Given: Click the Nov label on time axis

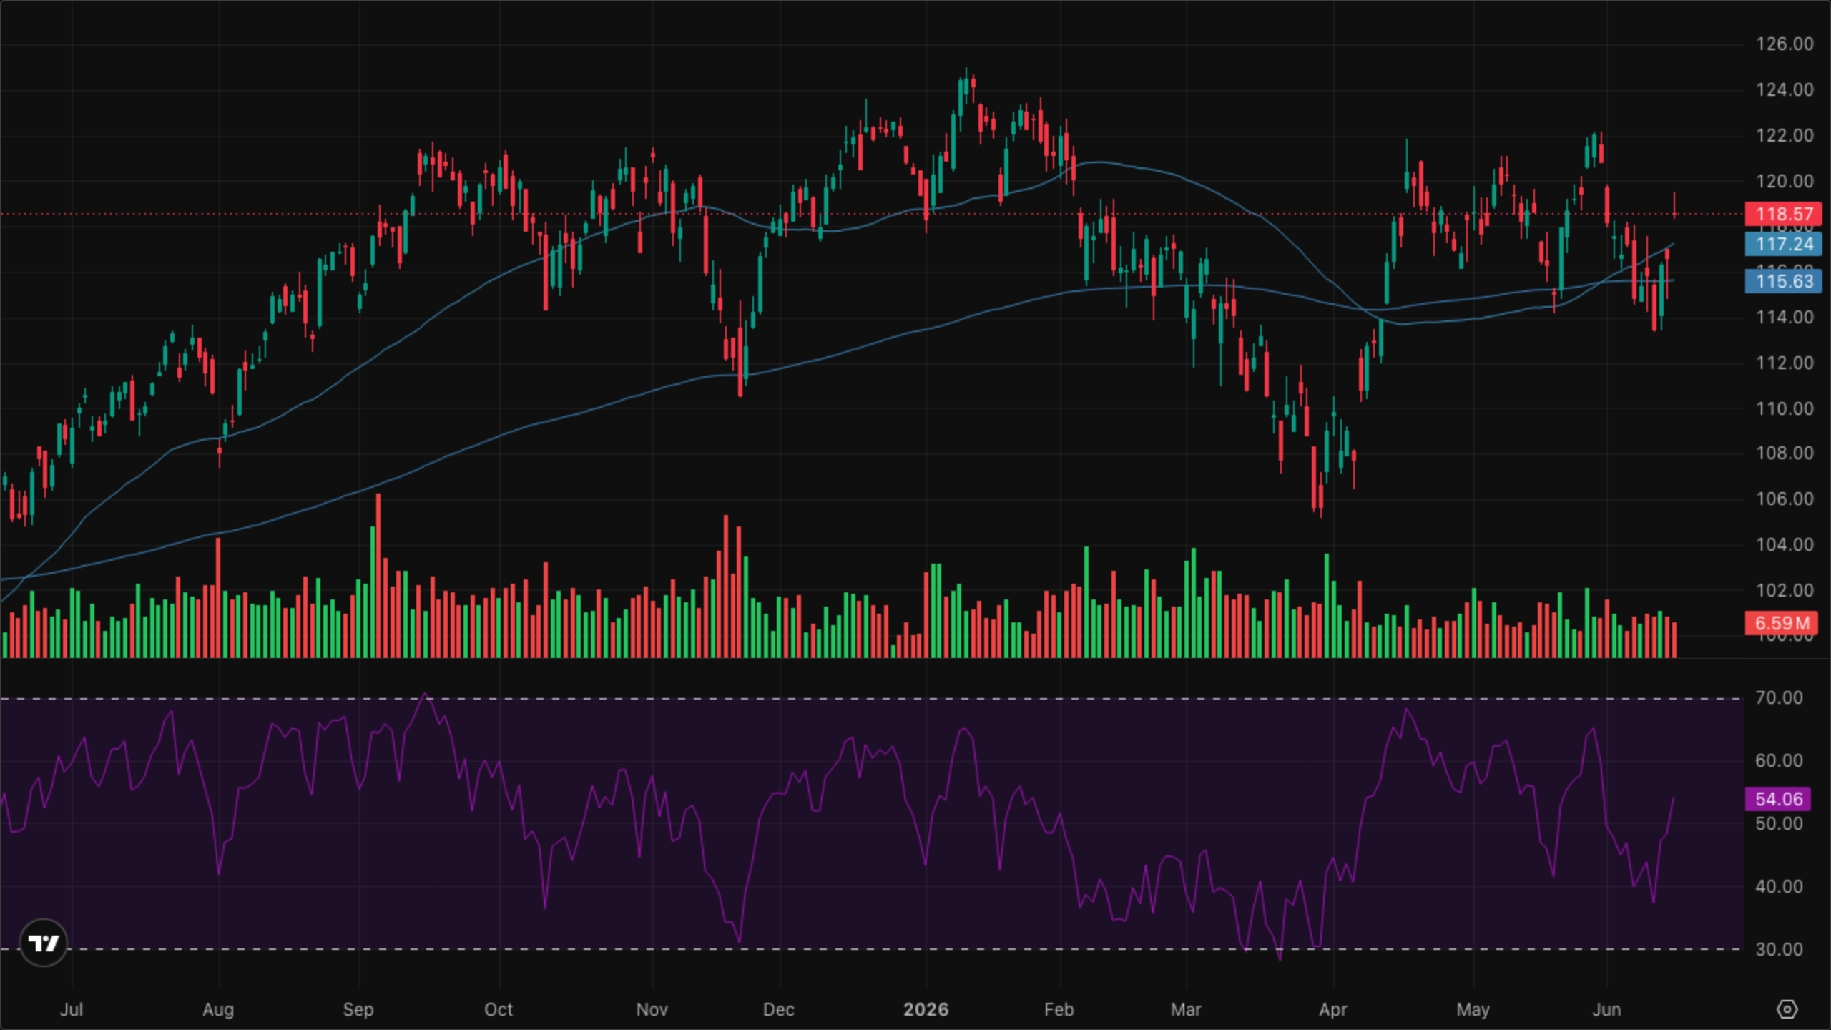Looking at the screenshot, I should point(652,1009).
